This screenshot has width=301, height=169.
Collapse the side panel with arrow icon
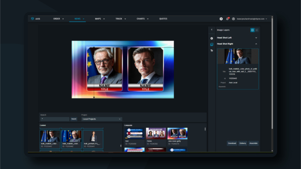pos(212,30)
